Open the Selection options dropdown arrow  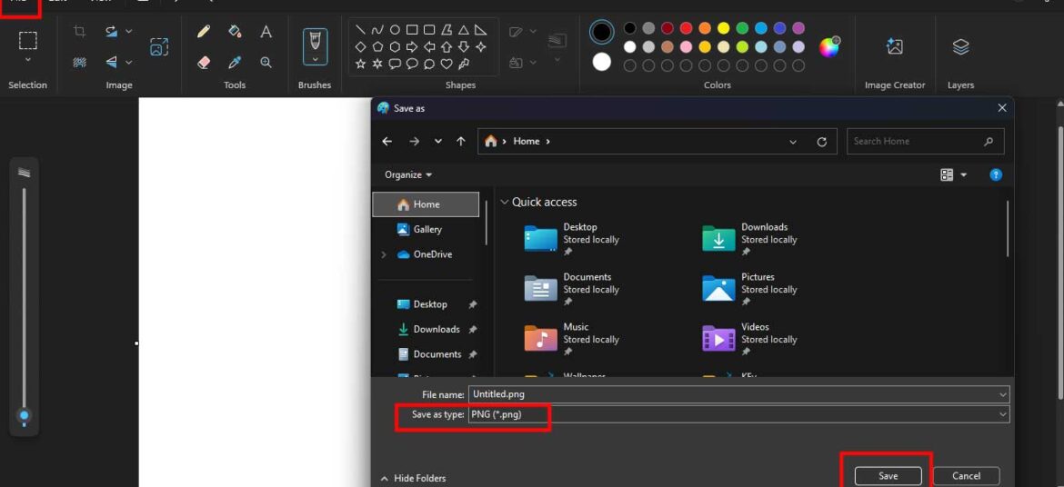point(28,60)
